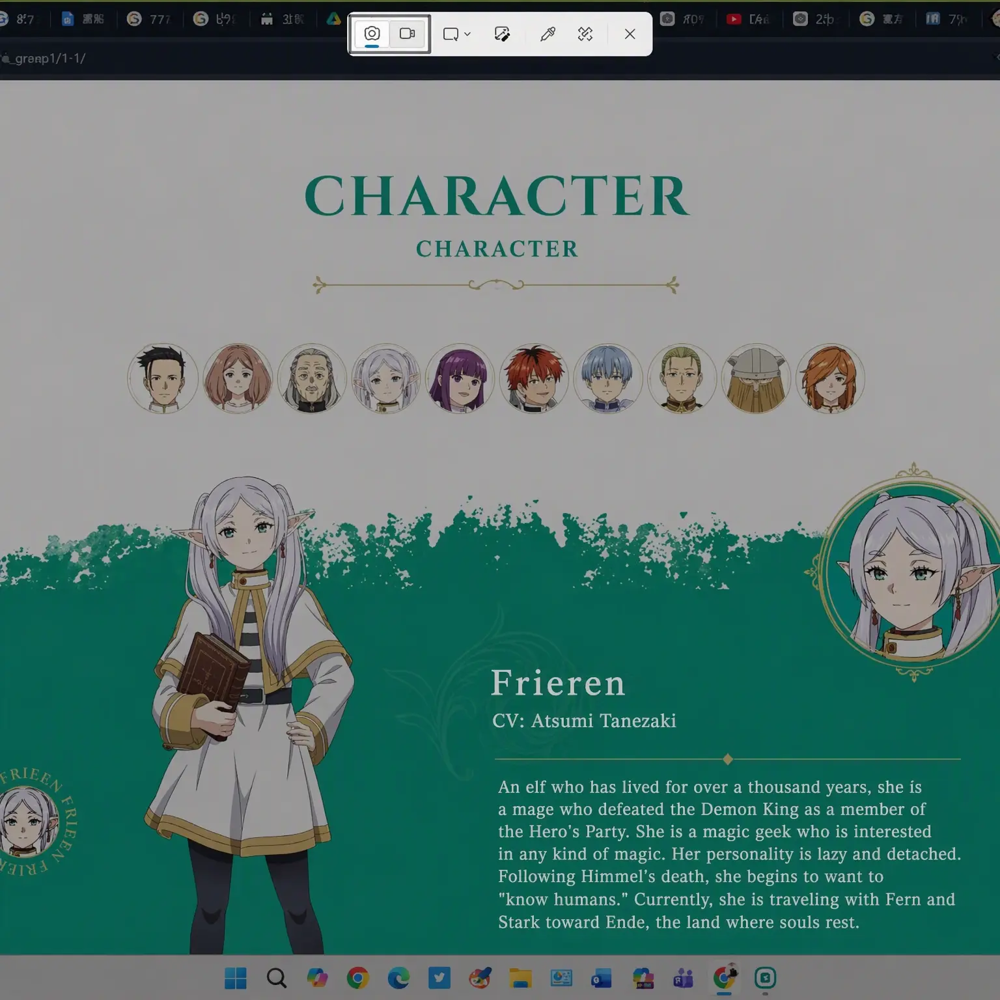Open the paint palette app in the taskbar
Screen dimensions: 1000x1000
(x=480, y=978)
